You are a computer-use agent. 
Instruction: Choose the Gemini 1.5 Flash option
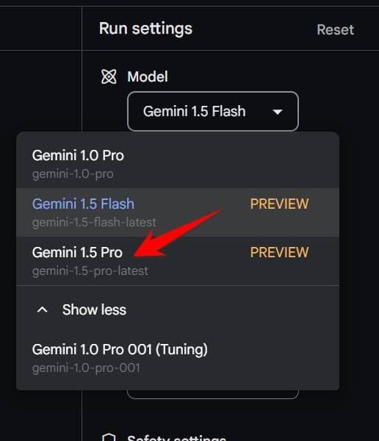[178, 212]
